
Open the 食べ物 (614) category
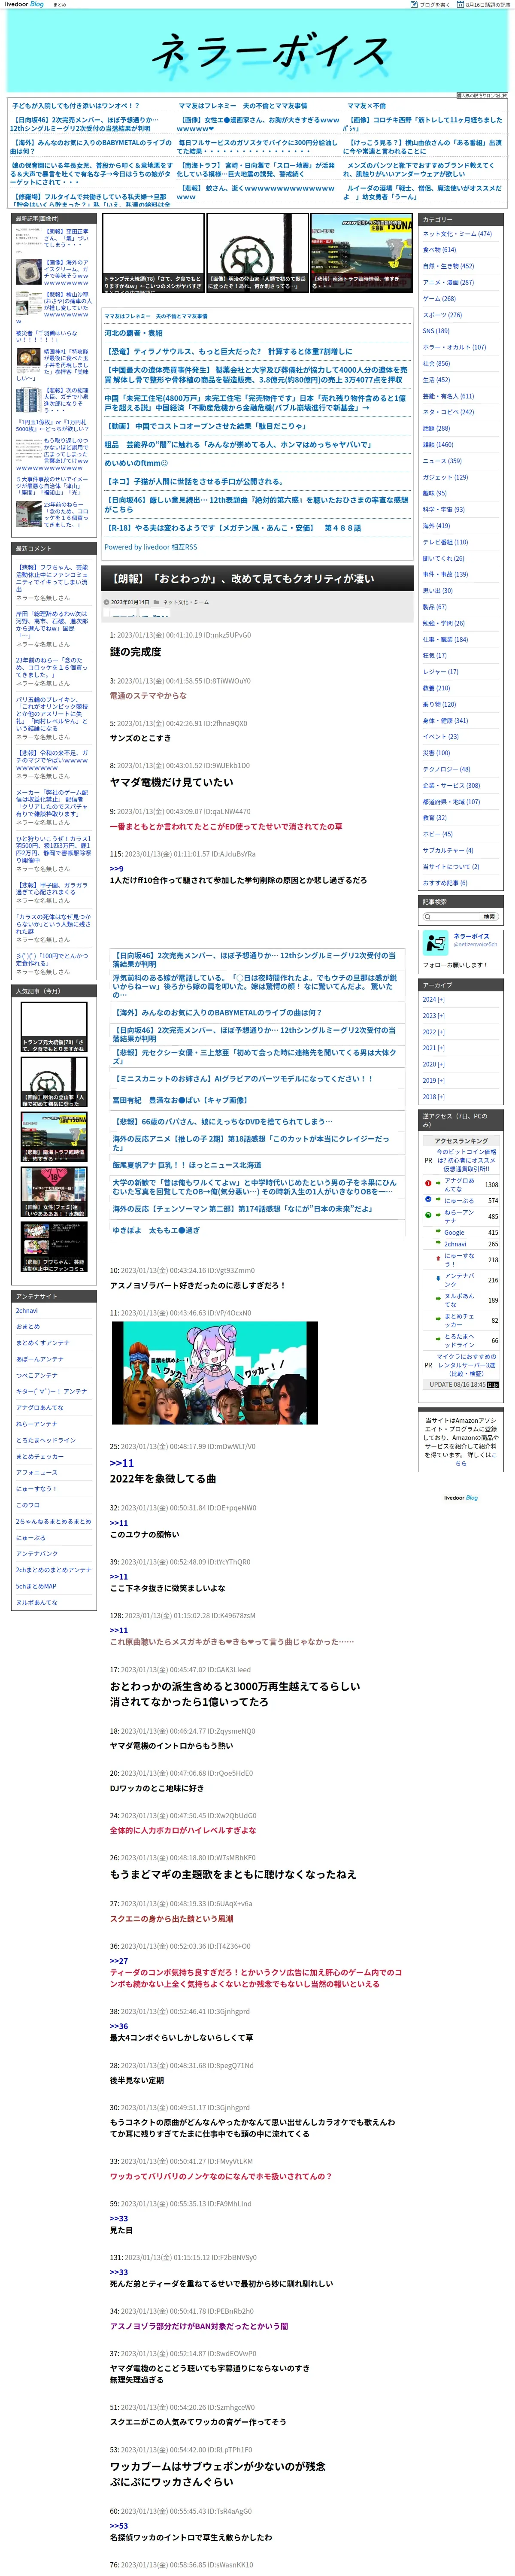(x=439, y=249)
